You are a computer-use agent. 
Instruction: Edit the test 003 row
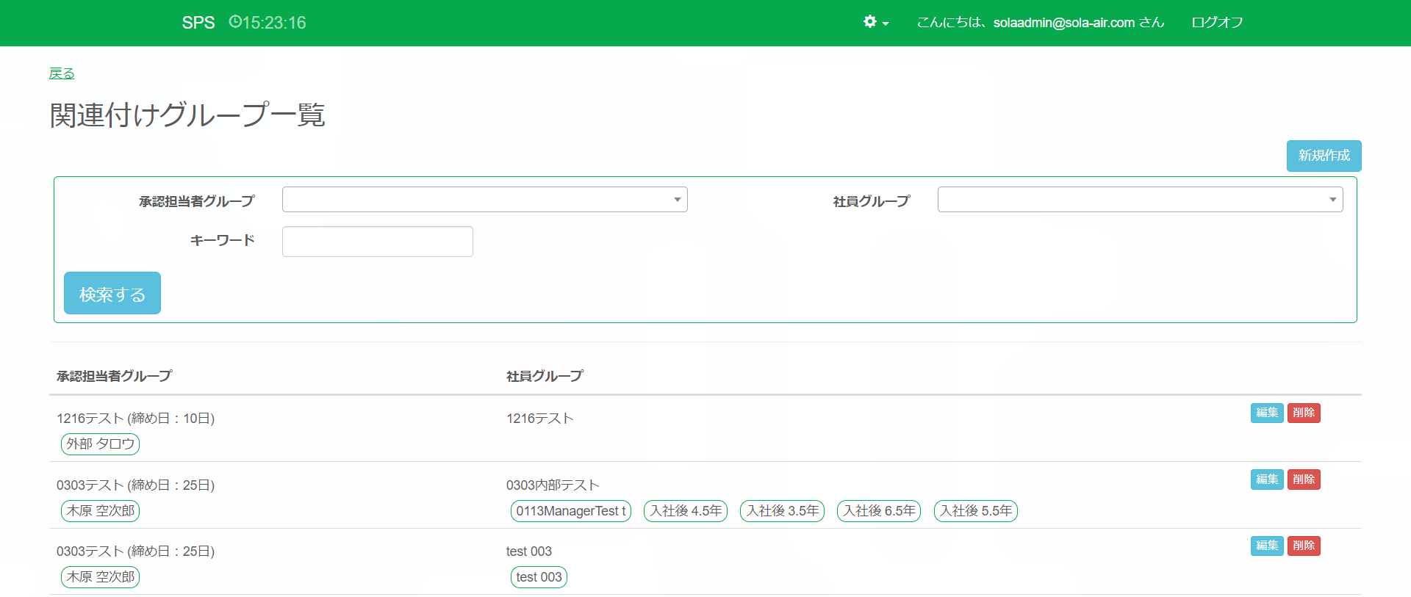point(1266,546)
